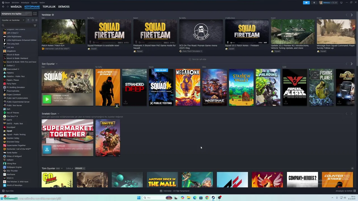Image resolution: width=358 pixels, height=201 pixels.
Task: Select Left 4 Dead 2 in sidebar
Action: click(12, 33)
